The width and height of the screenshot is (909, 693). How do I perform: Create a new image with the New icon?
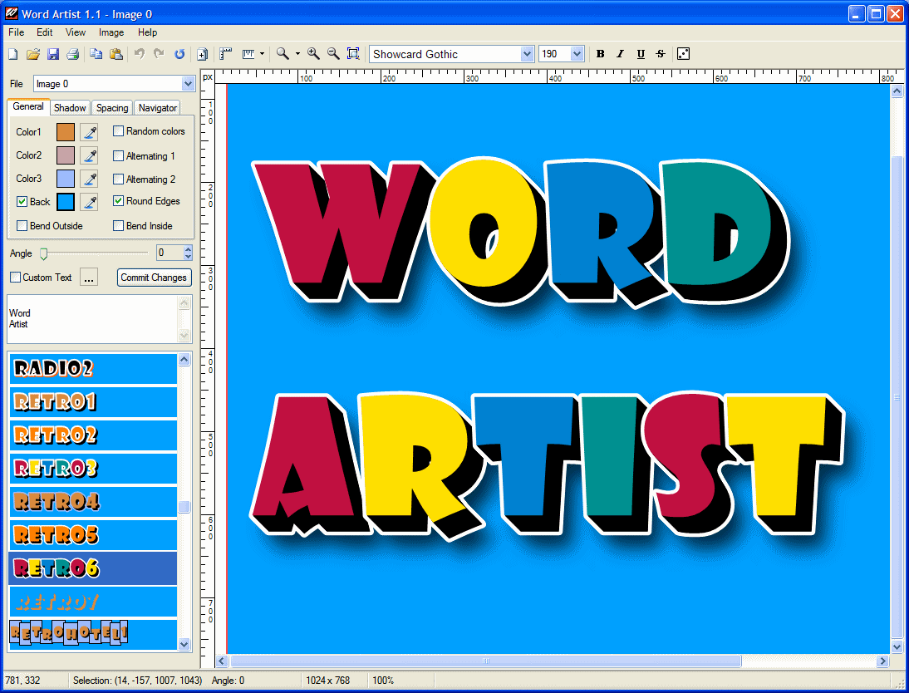[12, 54]
